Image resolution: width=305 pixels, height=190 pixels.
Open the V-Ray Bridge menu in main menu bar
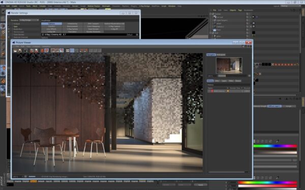pyautogui.click(x=144, y=6)
